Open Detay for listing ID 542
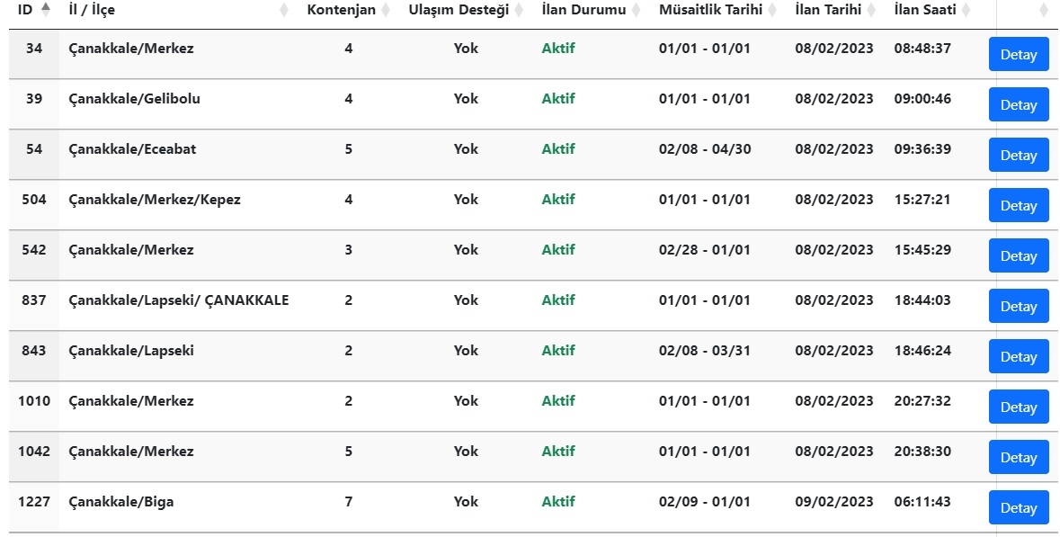Viewport: 1060px width, 537px height. click(x=1019, y=255)
